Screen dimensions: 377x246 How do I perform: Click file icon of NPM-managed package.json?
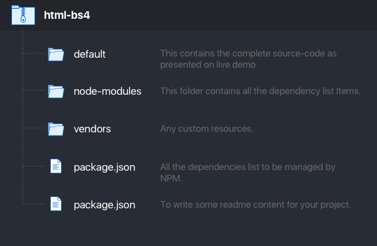point(56,166)
